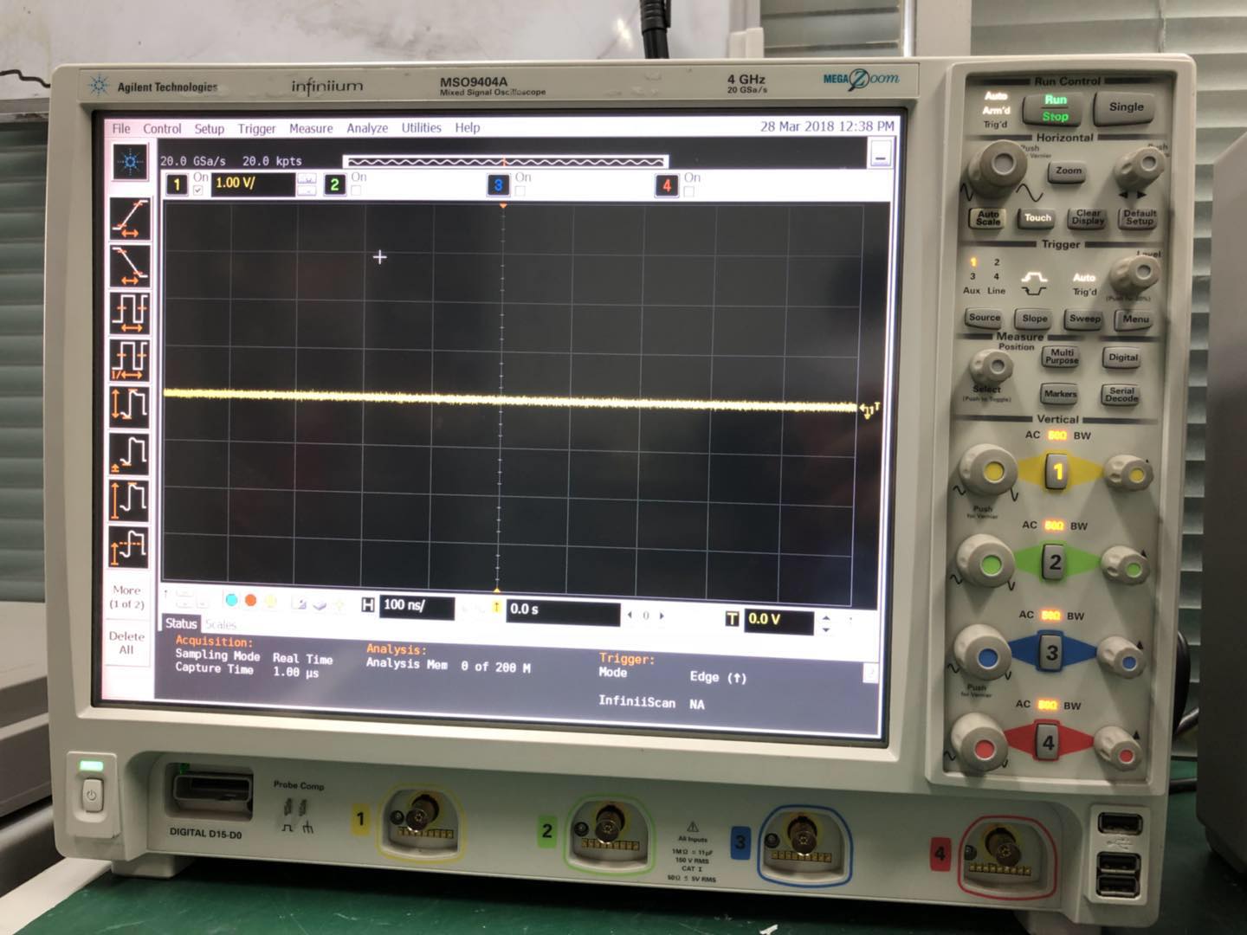Click the trigger T setup icon

click(733, 618)
